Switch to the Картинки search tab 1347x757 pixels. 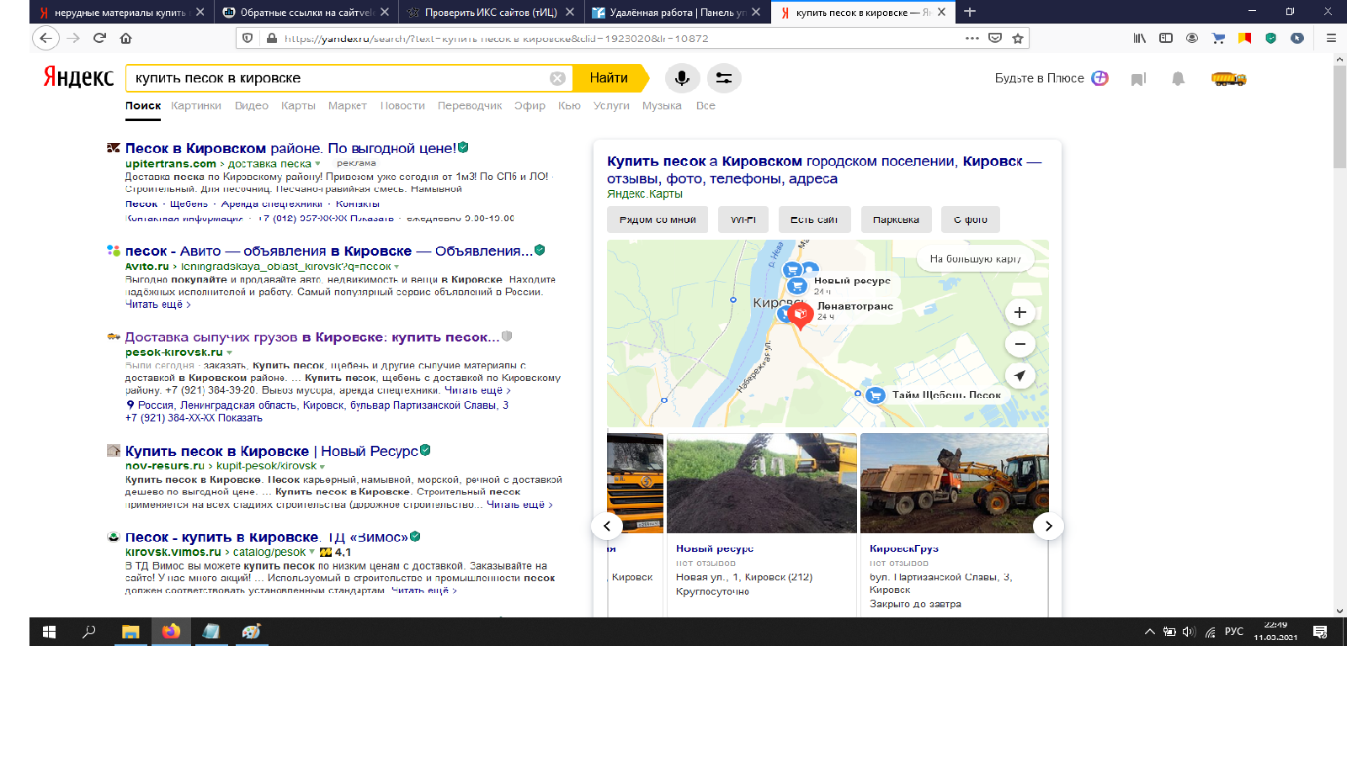(x=196, y=105)
